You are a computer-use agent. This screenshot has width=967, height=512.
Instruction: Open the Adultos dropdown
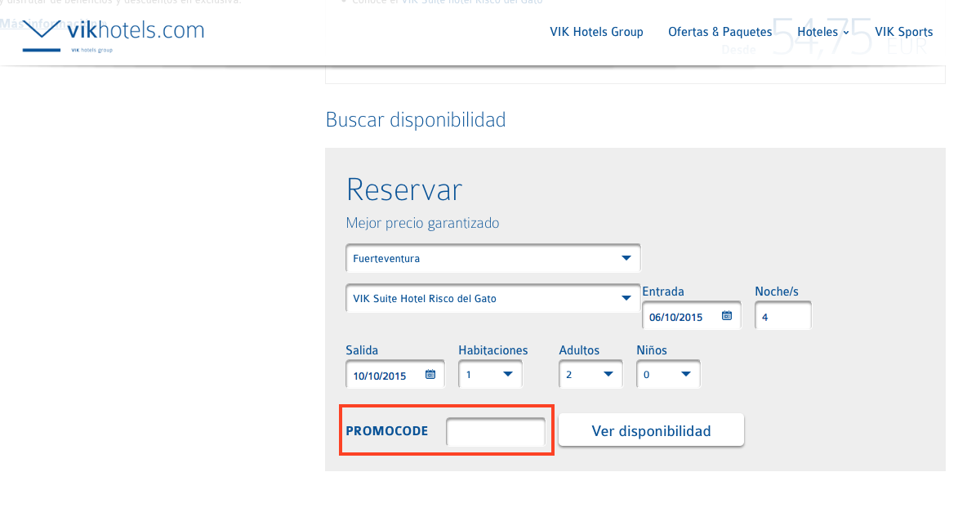pyautogui.click(x=590, y=375)
